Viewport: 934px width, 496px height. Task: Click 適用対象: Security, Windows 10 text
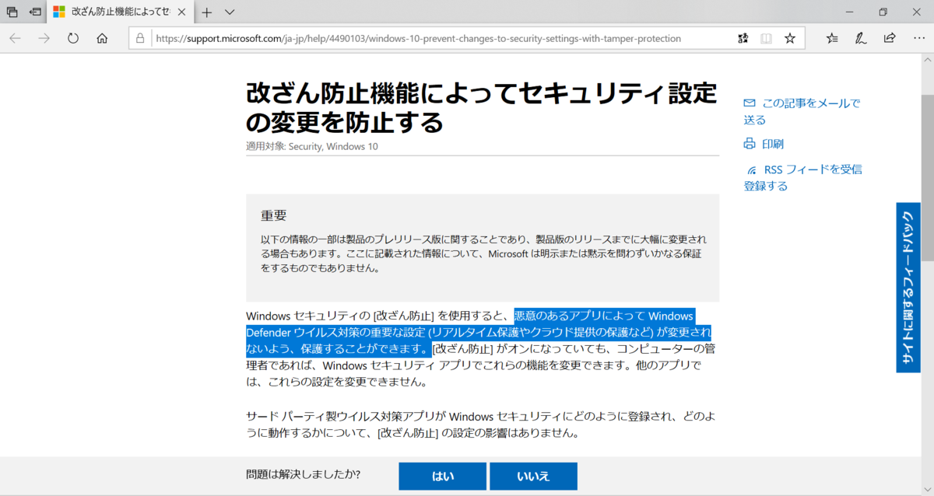pos(312,146)
